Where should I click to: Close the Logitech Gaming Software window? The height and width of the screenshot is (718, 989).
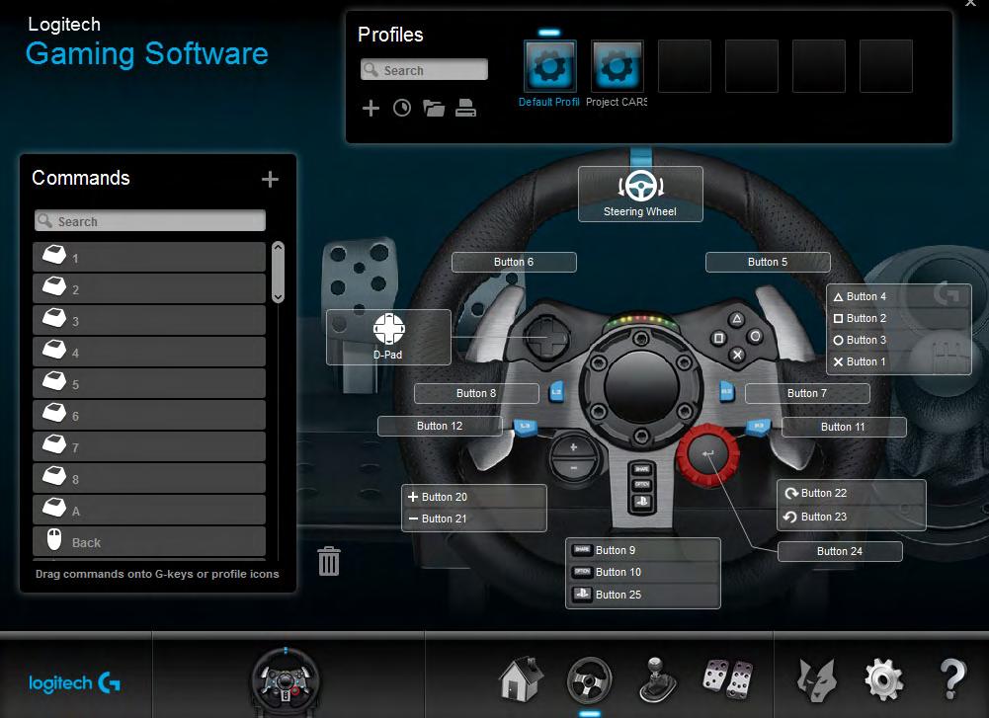pyautogui.click(x=970, y=3)
